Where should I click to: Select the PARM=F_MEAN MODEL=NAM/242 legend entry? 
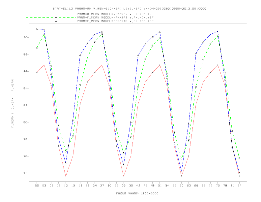[x=115, y=17]
